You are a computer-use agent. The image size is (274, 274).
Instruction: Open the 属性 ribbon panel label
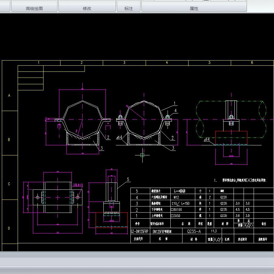click(194, 9)
